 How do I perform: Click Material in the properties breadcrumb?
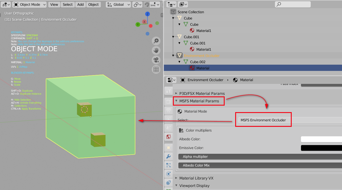[x=246, y=80]
